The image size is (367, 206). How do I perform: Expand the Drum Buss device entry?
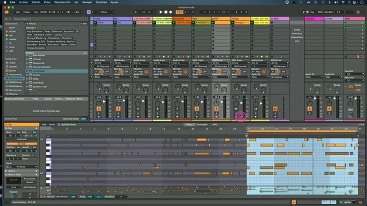(27, 82)
